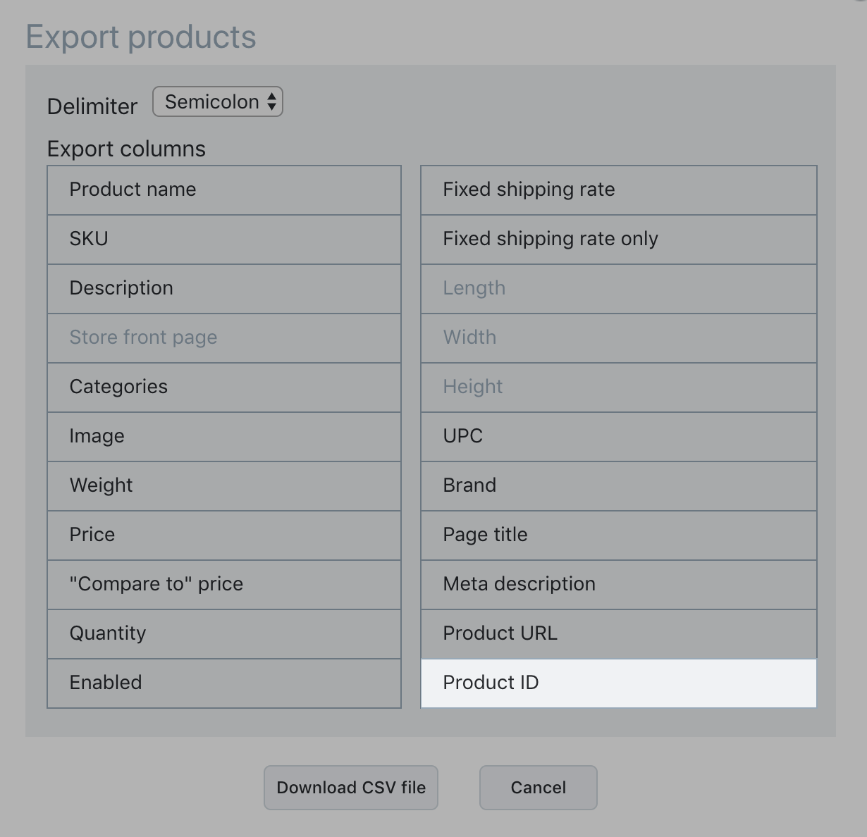Screen dimensions: 867x837
Task: Toggle the Page title export column
Action: pos(619,535)
